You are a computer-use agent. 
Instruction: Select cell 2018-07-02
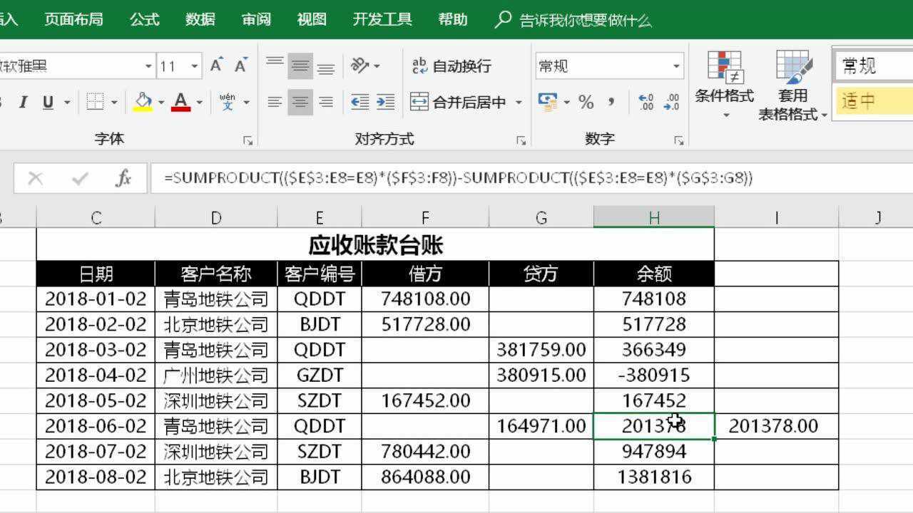(96, 451)
